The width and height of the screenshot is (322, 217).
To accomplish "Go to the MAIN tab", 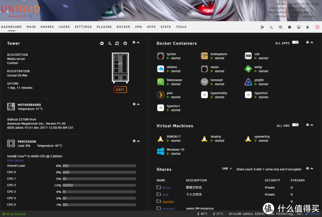I will (x=31, y=27).
